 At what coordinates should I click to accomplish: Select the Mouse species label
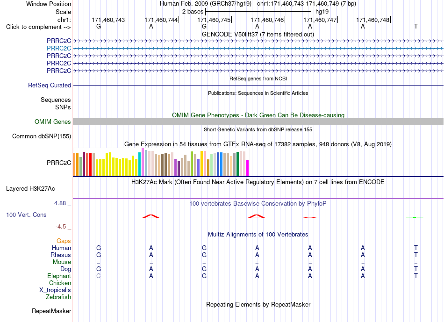point(62,262)
